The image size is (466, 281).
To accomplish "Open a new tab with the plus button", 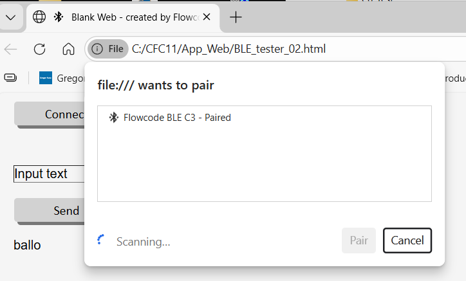I will coord(236,17).
